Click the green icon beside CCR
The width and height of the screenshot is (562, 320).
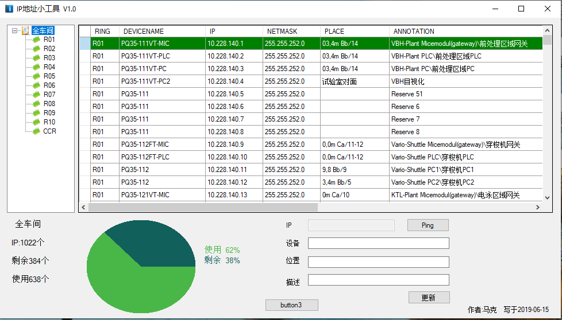coord(37,131)
